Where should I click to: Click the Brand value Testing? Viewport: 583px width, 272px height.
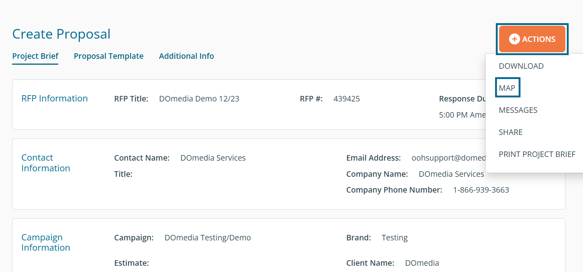pos(394,238)
